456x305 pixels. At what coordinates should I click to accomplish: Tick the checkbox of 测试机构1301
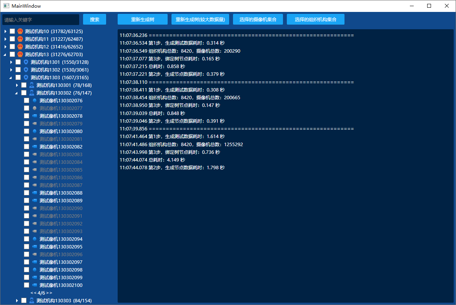18,62
